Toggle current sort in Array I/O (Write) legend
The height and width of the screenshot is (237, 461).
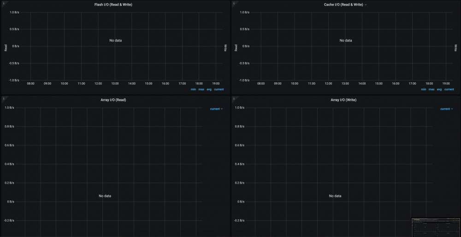point(446,109)
